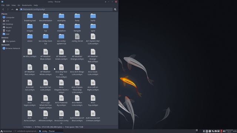This screenshot has width=237, height=133.
Task: Select the wo-conky-system-lua folder
Action: 61,36
